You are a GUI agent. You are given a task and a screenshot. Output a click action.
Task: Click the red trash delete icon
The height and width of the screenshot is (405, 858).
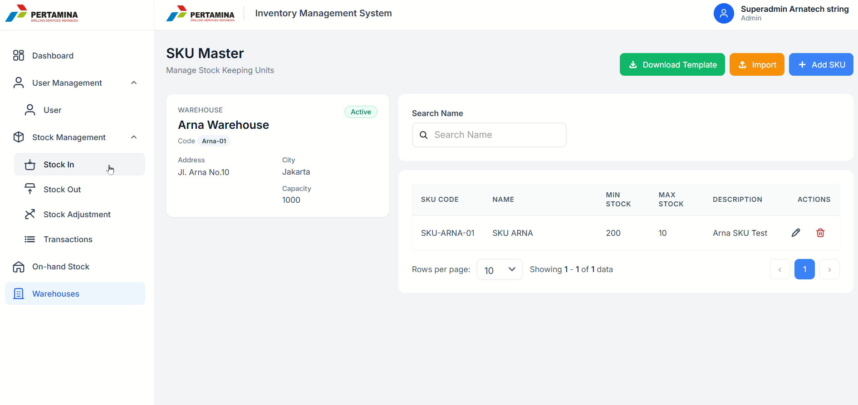(x=820, y=233)
